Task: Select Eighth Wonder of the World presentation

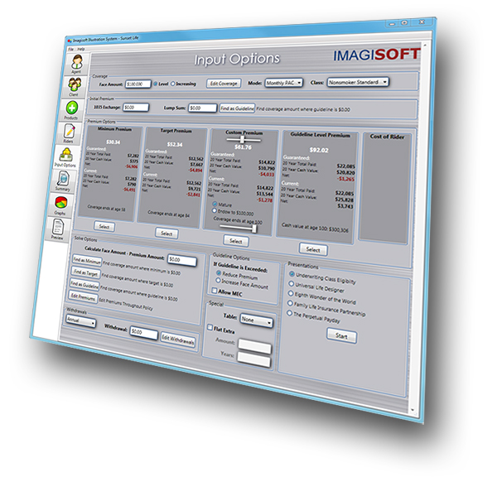Action: coord(291,293)
